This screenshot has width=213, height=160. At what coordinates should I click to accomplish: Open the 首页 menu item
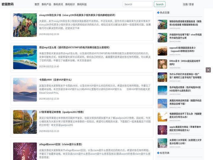37,4
